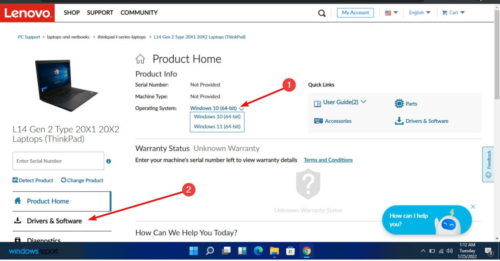Open the SHOP menu
The image size is (500, 261).
click(x=72, y=12)
